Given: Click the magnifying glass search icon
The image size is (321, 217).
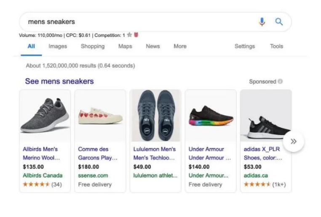Looking at the screenshot, I should 279,22.
